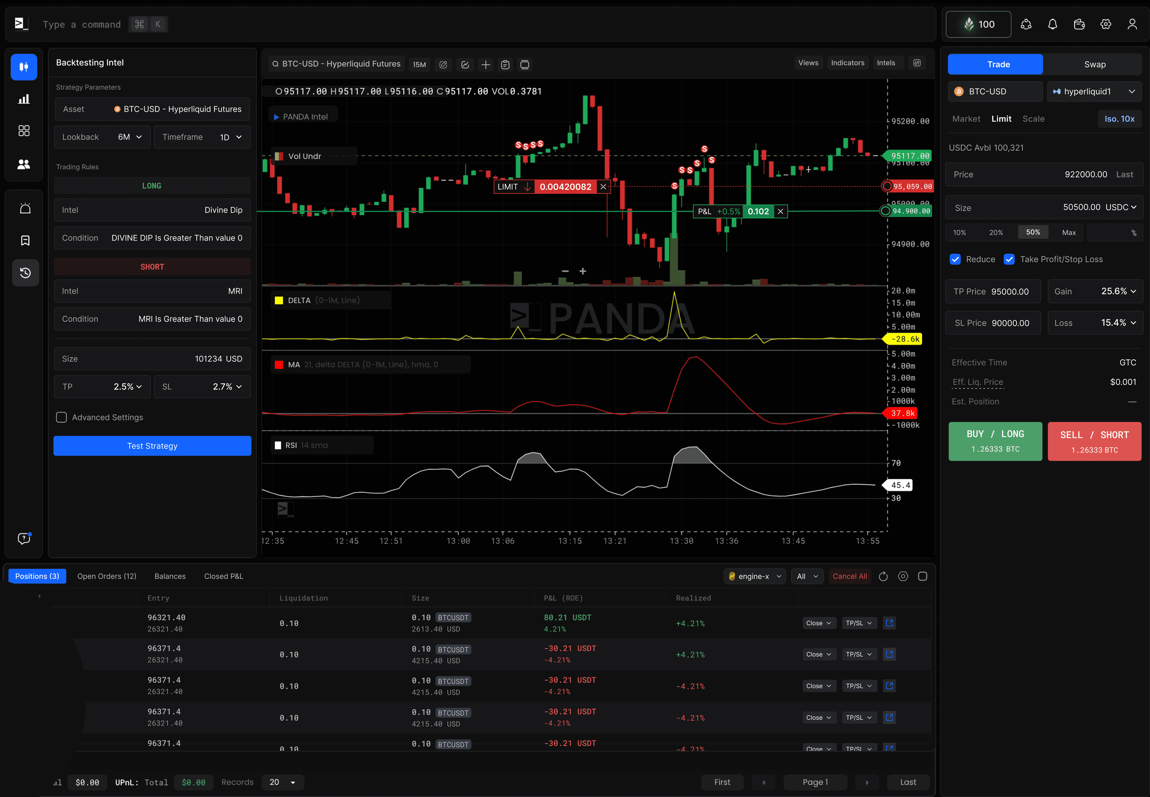Image resolution: width=1150 pixels, height=797 pixels.
Task: Open the drawing edit tool above the chart
Action: [443, 65]
